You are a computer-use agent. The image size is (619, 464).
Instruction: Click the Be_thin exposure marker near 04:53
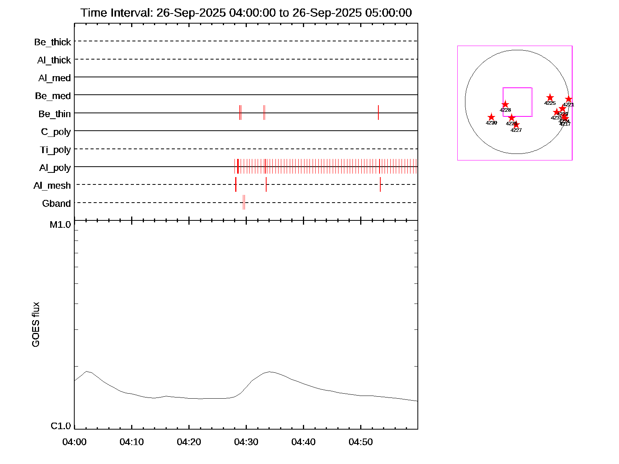(x=378, y=113)
